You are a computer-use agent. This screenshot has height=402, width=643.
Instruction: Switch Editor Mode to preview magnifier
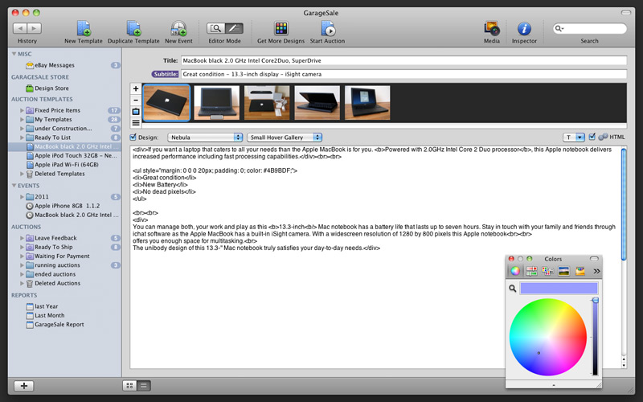tap(215, 28)
